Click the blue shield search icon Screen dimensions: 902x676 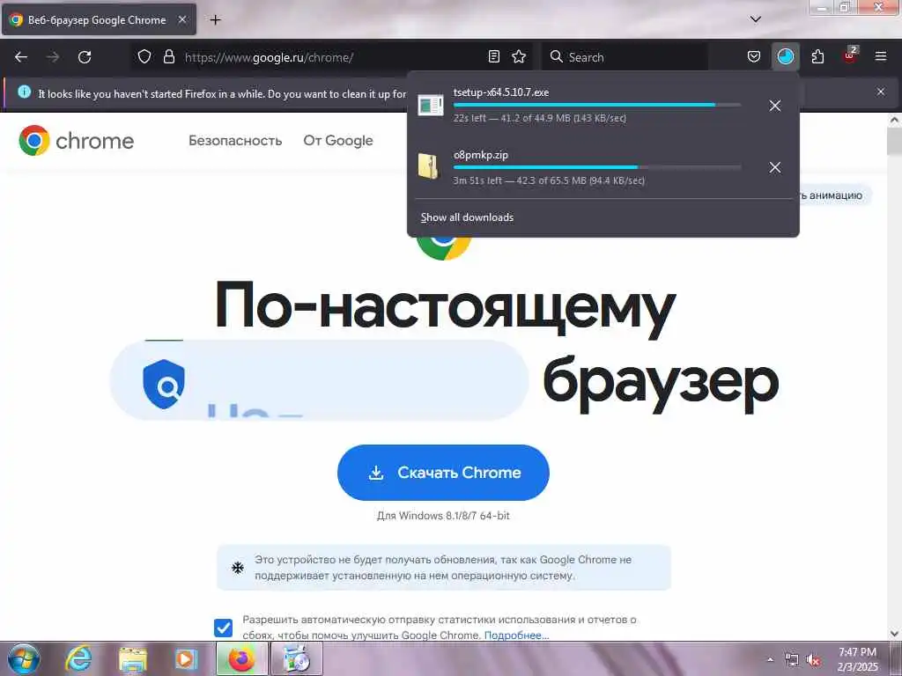pos(163,384)
